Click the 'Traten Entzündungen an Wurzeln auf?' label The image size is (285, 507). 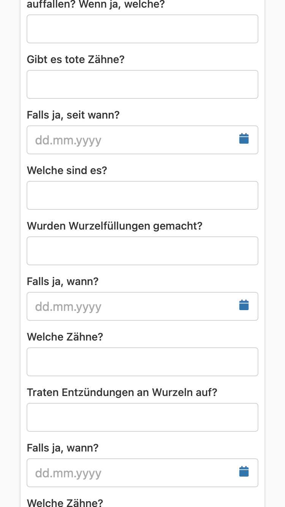122,392
